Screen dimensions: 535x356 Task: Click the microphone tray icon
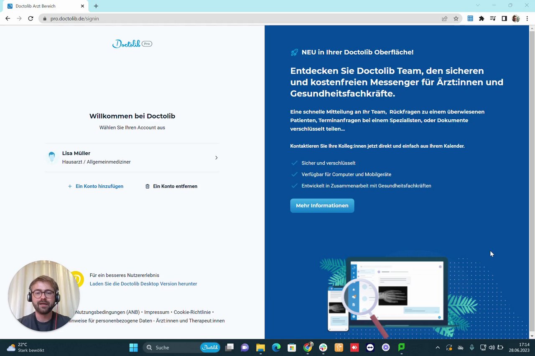point(472,347)
